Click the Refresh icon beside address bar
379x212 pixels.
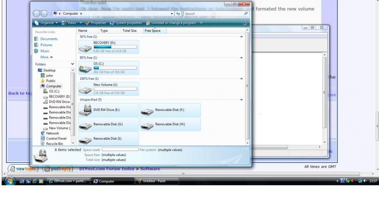coord(178,14)
